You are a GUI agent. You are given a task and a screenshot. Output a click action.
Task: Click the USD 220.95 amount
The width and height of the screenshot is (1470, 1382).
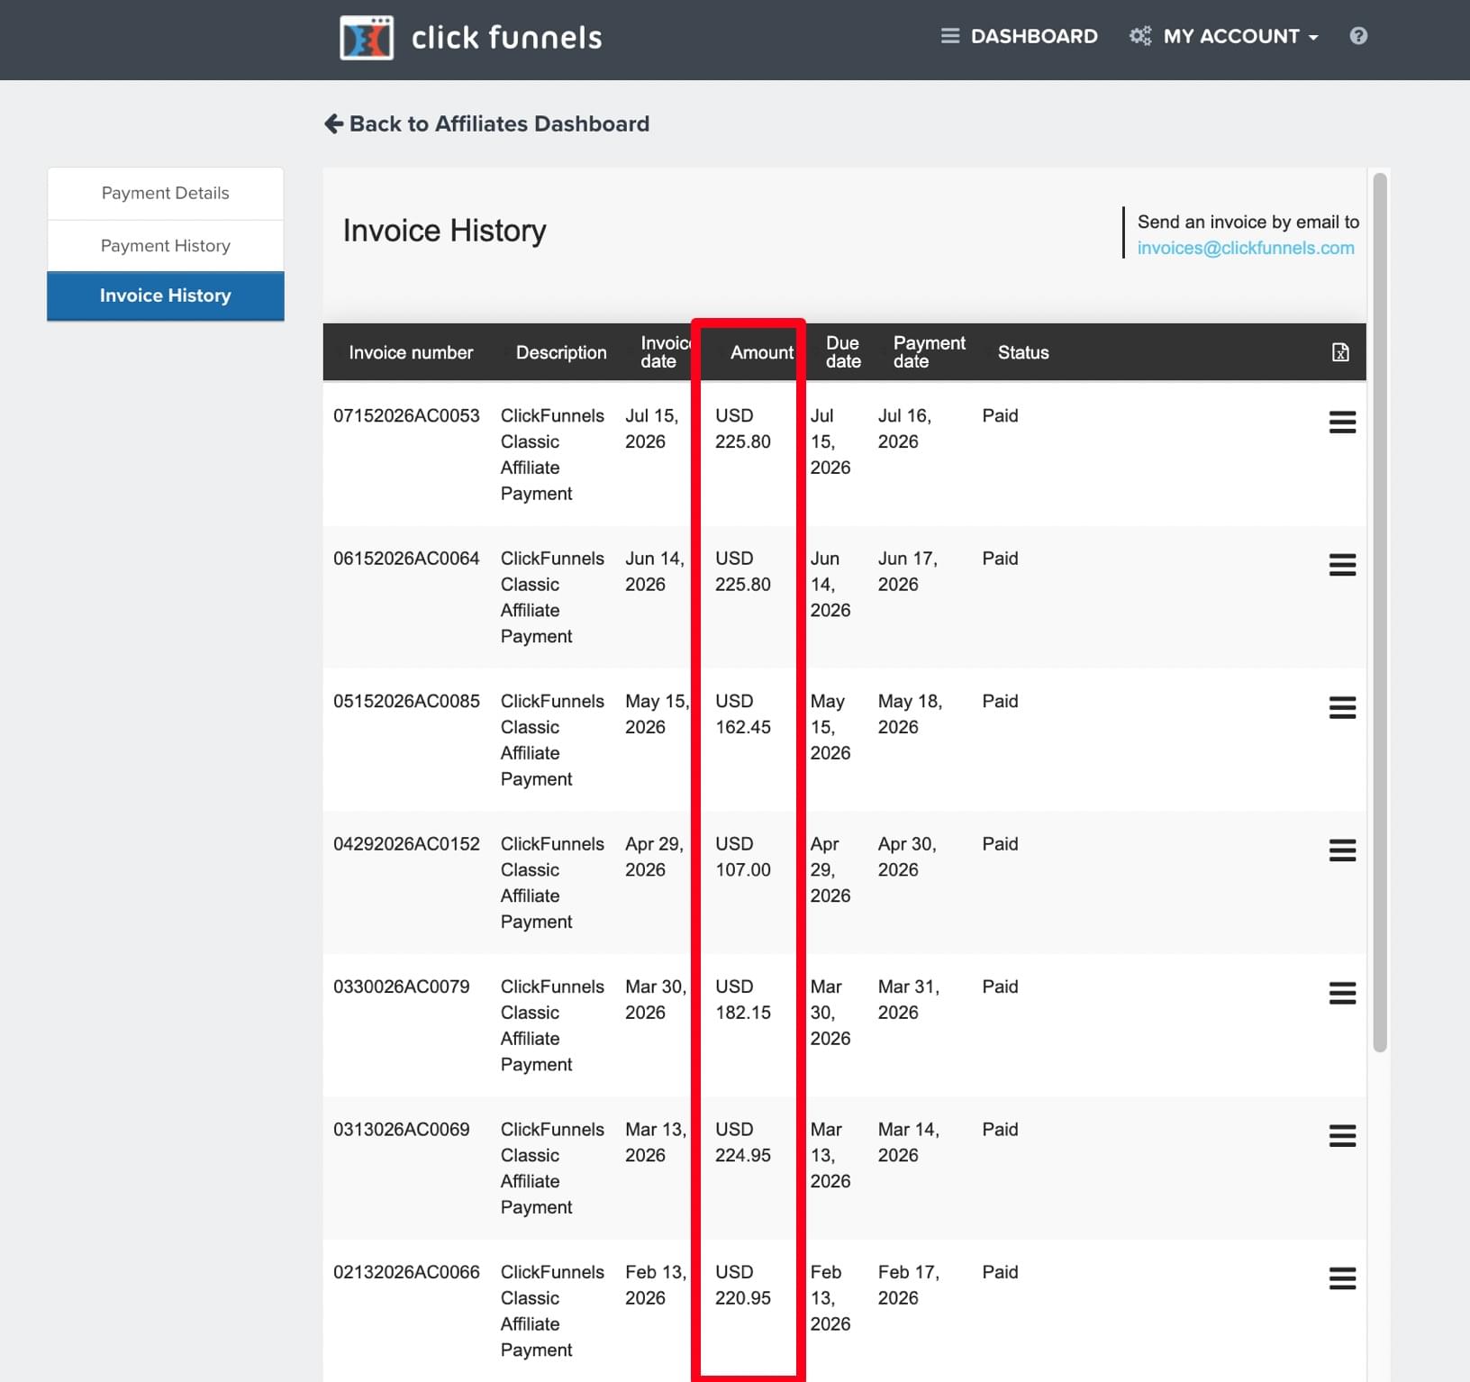click(743, 1285)
